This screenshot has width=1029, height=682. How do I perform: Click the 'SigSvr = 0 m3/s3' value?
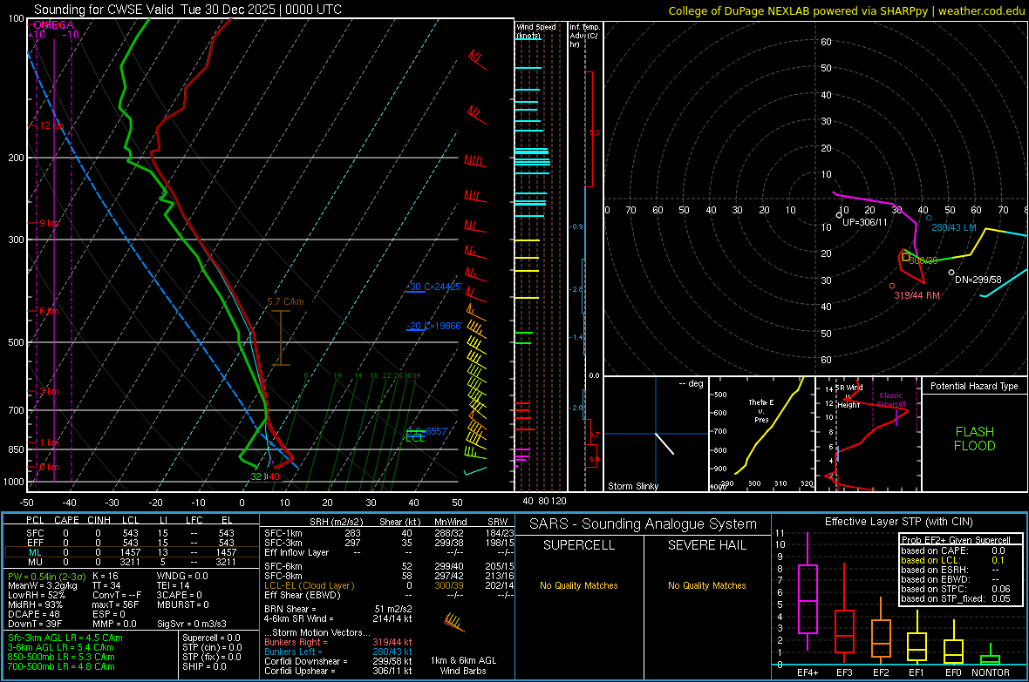click(192, 624)
